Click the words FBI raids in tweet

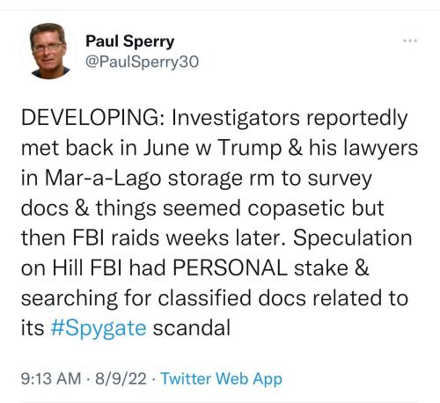point(116,238)
